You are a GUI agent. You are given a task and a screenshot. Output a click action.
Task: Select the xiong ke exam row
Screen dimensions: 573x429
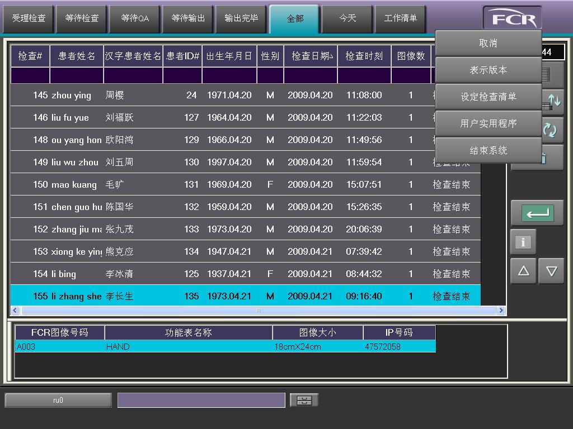click(245, 252)
